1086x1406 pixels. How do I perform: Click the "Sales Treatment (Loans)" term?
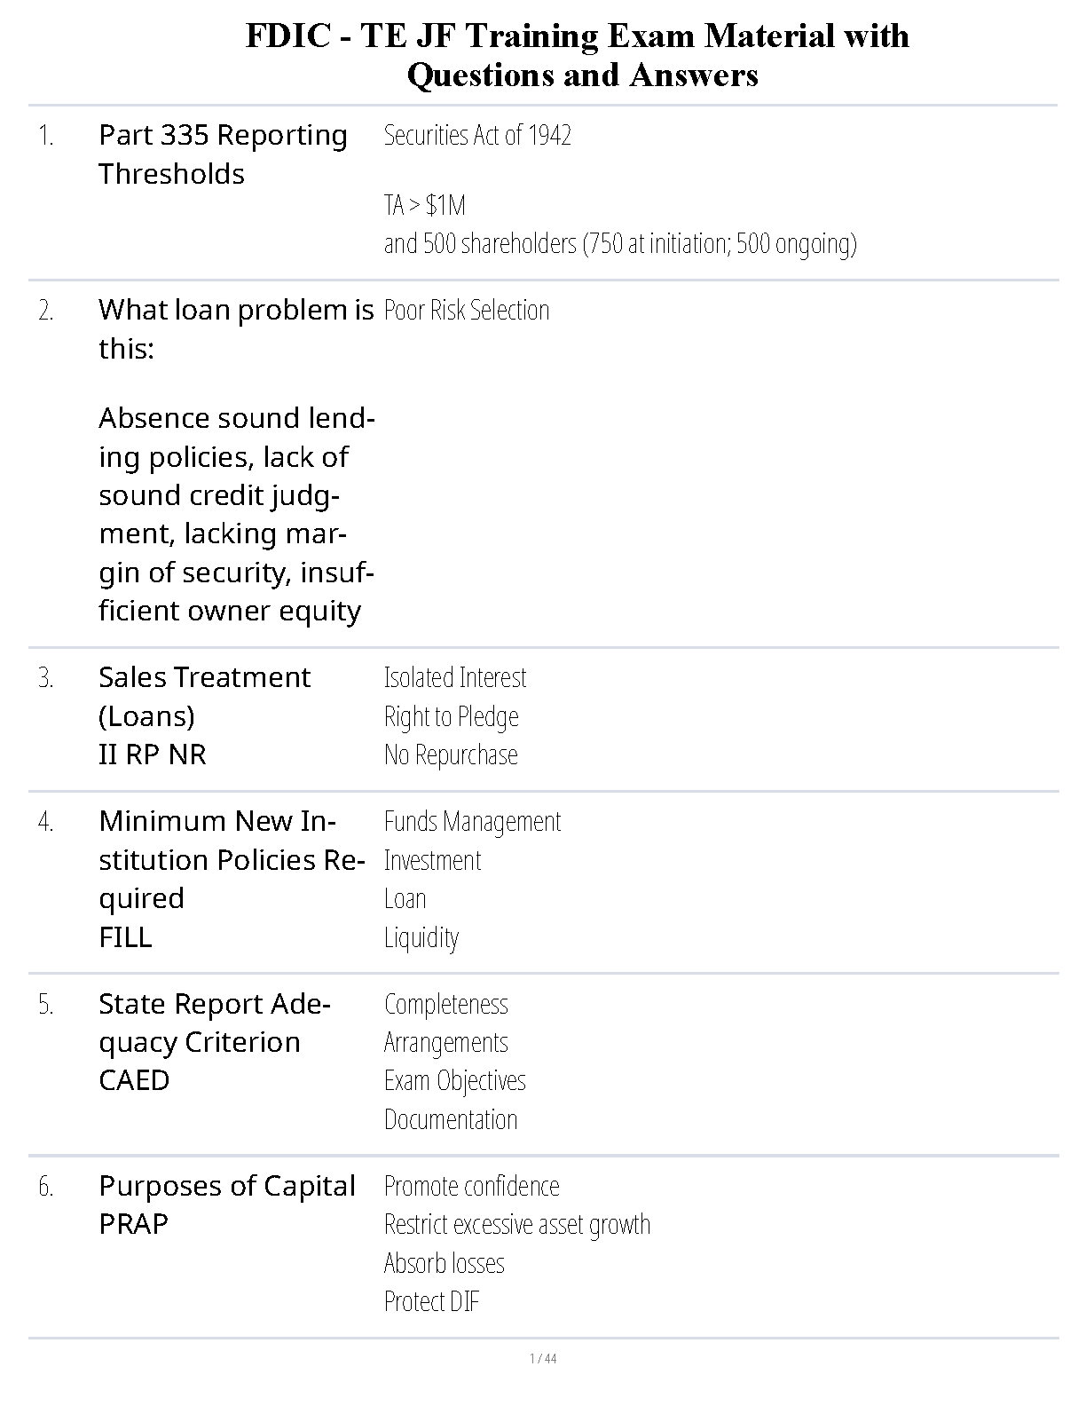click(204, 696)
